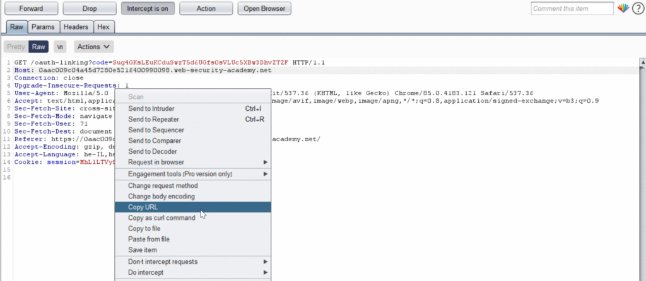Click the colorful highlight color picker icon
Image resolution: width=646 pixels, height=281 pixels.
click(x=623, y=9)
